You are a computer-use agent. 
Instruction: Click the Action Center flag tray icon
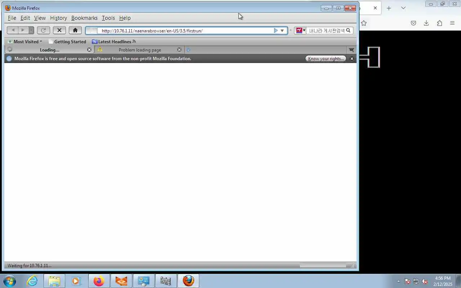(x=407, y=281)
